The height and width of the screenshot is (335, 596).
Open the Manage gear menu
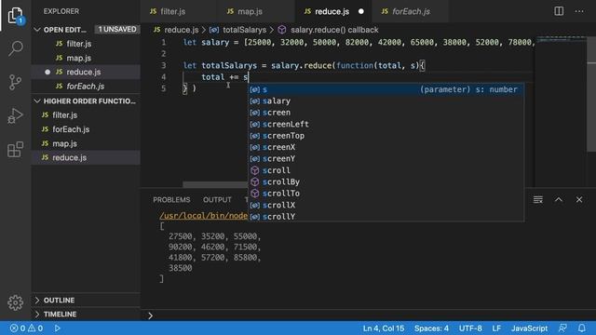pyautogui.click(x=16, y=302)
